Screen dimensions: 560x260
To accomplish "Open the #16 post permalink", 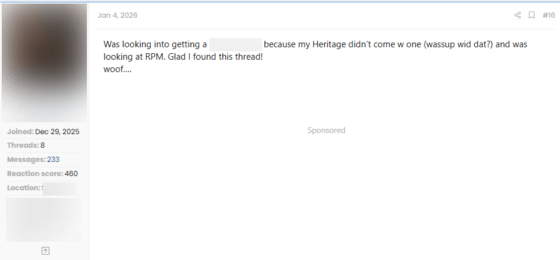I will tap(549, 15).
